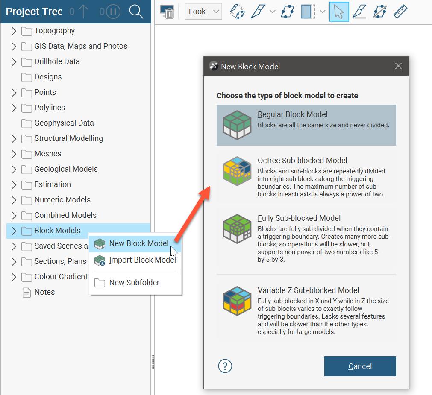Screen dimensions: 432x395
Task: Choose Import Block Model menu entry
Action: [135, 260]
